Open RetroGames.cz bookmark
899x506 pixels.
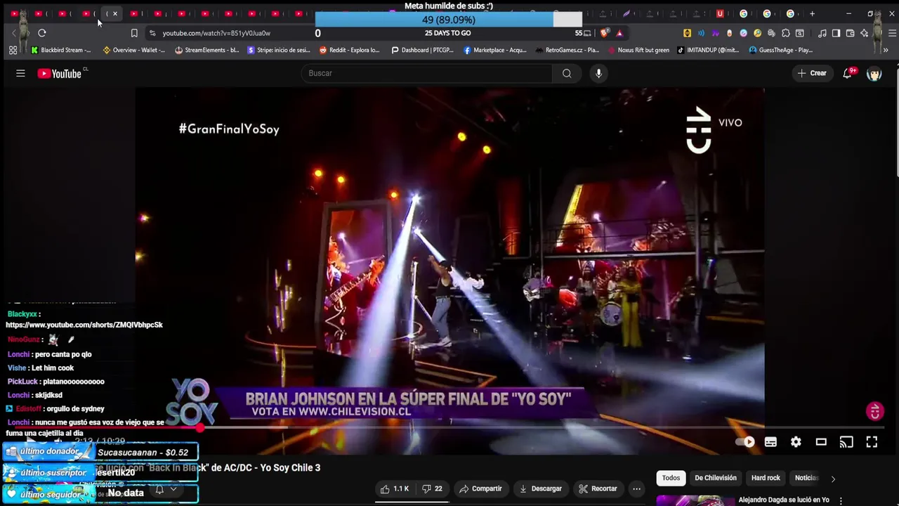pos(567,50)
